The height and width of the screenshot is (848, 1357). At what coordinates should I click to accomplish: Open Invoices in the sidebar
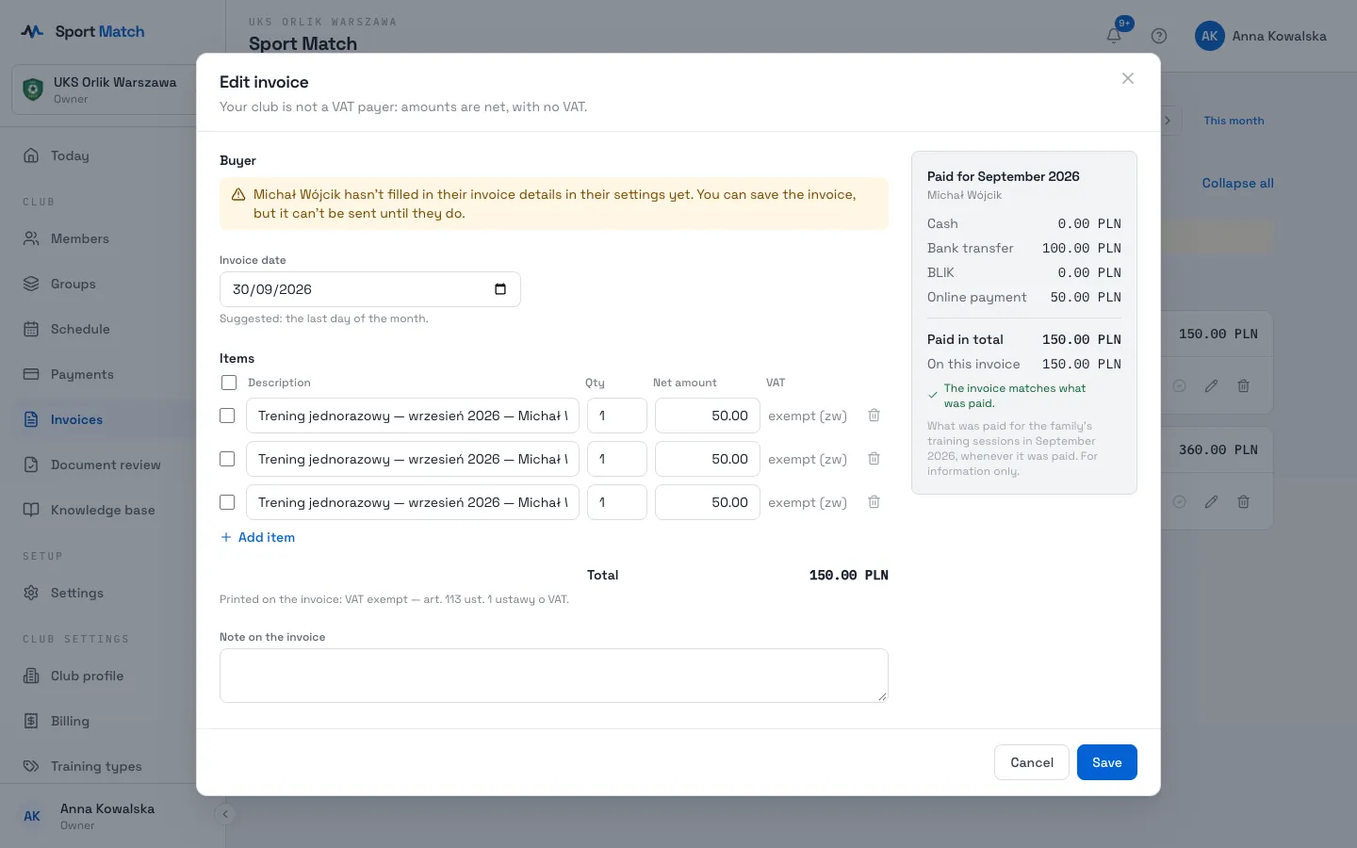113,419
